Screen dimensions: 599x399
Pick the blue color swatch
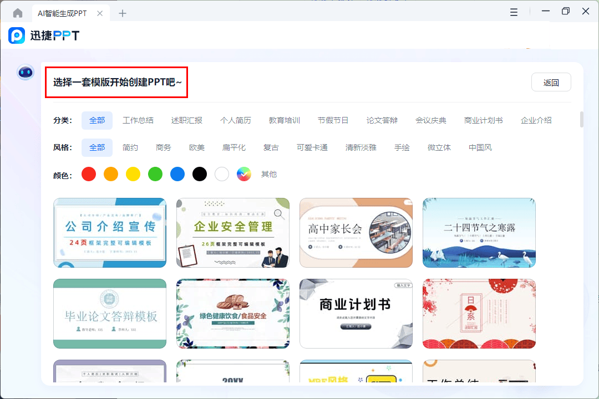pos(177,174)
